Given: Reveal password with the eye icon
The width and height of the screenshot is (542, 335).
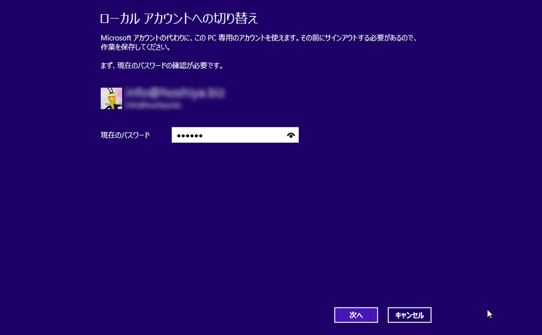Looking at the screenshot, I should click(291, 135).
